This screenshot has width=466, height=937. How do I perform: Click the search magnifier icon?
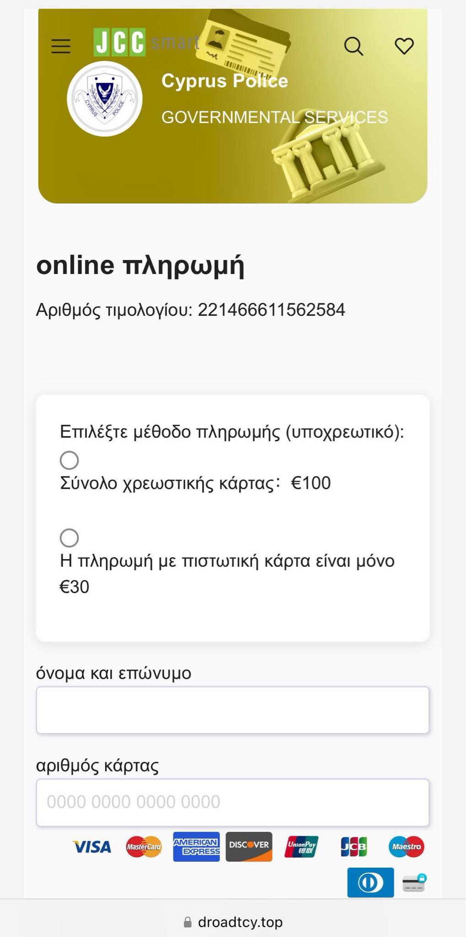coord(354,46)
